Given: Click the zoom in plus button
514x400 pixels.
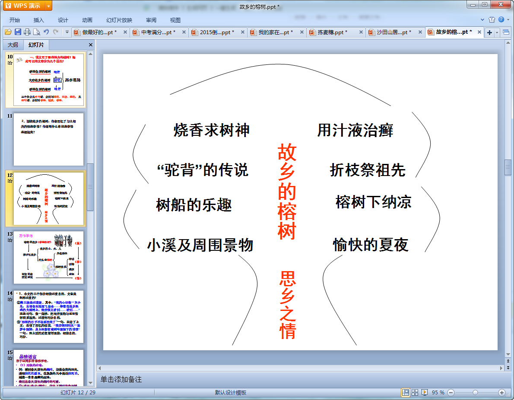Looking at the screenshot, I should [501, 392].
